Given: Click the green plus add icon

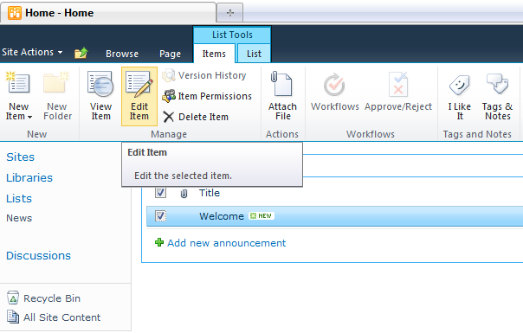Looking at the screenshot, I should 159,242.
